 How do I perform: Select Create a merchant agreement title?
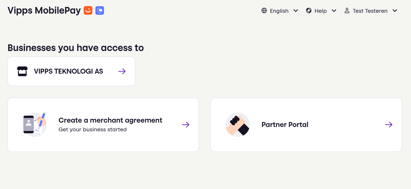110,120
